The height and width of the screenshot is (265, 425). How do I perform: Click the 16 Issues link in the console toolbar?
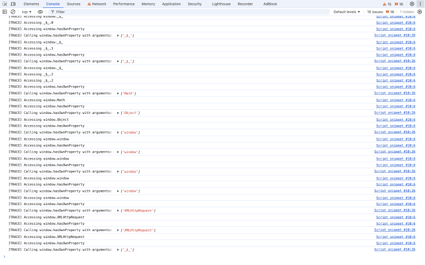tap(380, 12)
